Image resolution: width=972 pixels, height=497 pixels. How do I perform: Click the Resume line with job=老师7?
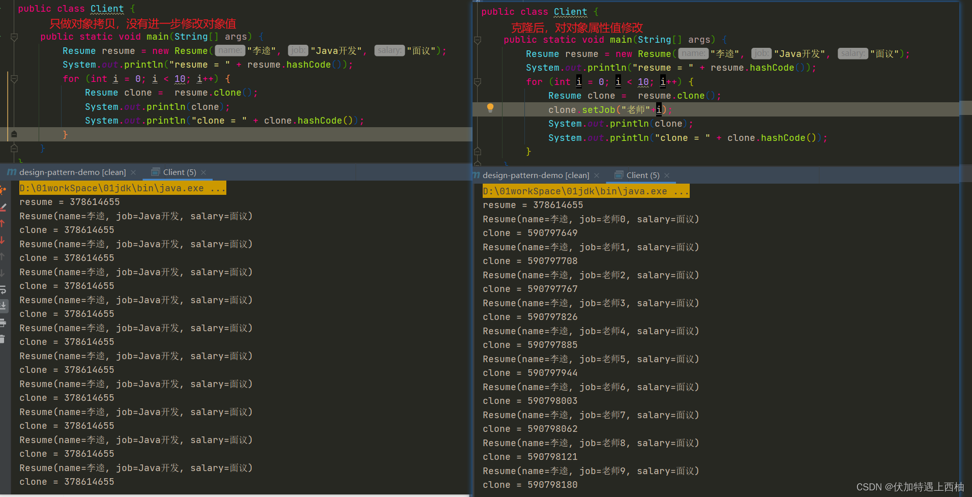pos(591,415)
